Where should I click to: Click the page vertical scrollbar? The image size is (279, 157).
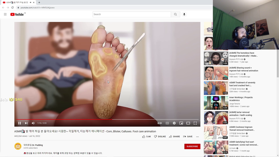278,64
